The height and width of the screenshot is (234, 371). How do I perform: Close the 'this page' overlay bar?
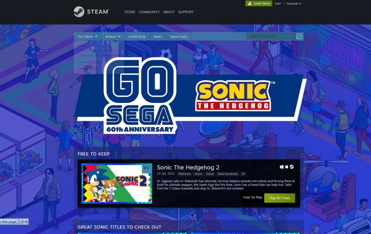[26, 222]
